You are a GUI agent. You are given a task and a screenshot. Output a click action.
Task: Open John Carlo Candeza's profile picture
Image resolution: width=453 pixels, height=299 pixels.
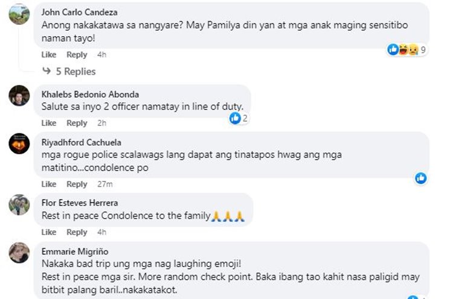point(19,13)
